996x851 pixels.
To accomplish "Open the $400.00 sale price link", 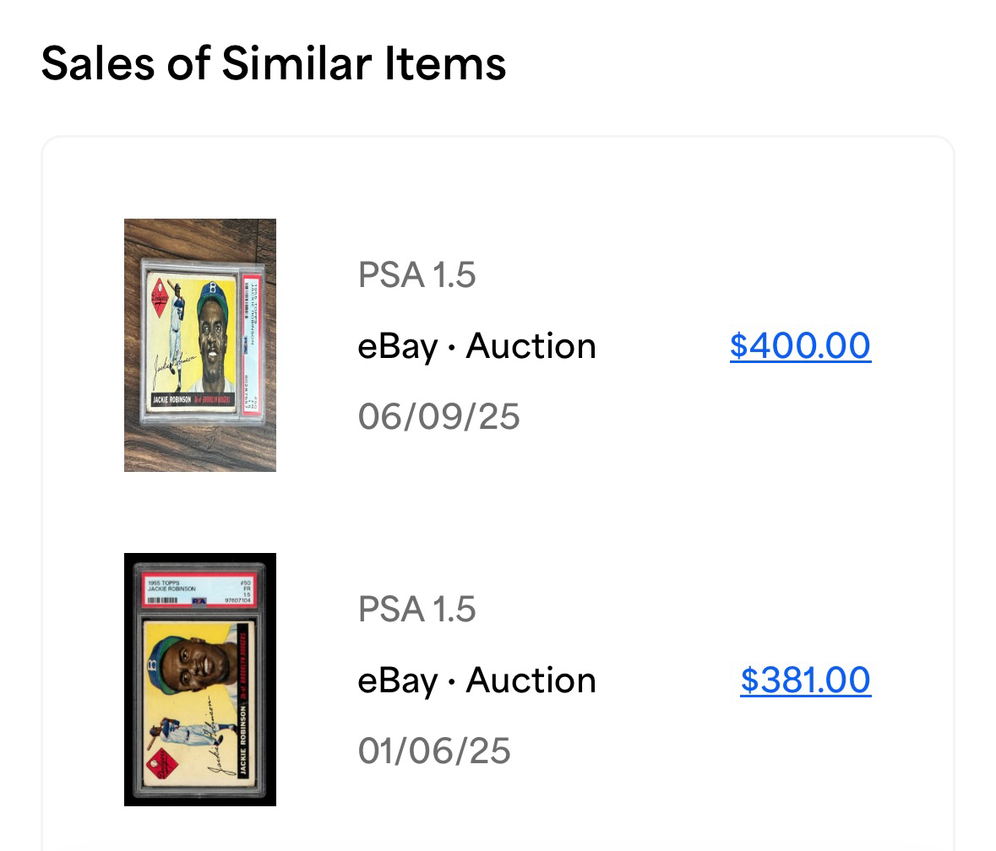I will click(x=800, y=346).
